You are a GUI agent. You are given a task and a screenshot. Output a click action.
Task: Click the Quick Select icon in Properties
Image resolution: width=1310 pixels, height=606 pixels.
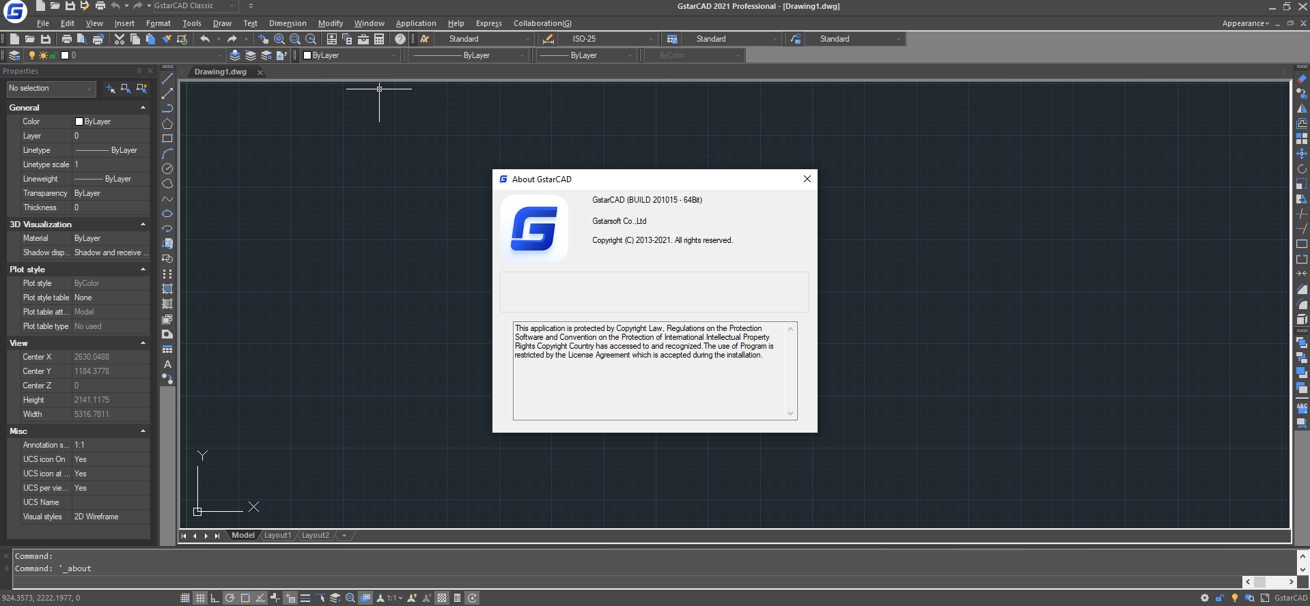(x=141, y=89)
